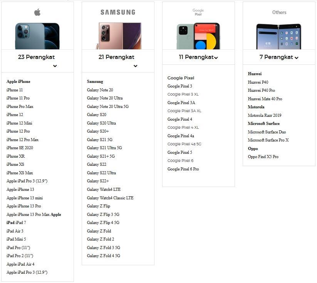
Task: Open the Galaxy Note 20 product image
Action: 119,36
